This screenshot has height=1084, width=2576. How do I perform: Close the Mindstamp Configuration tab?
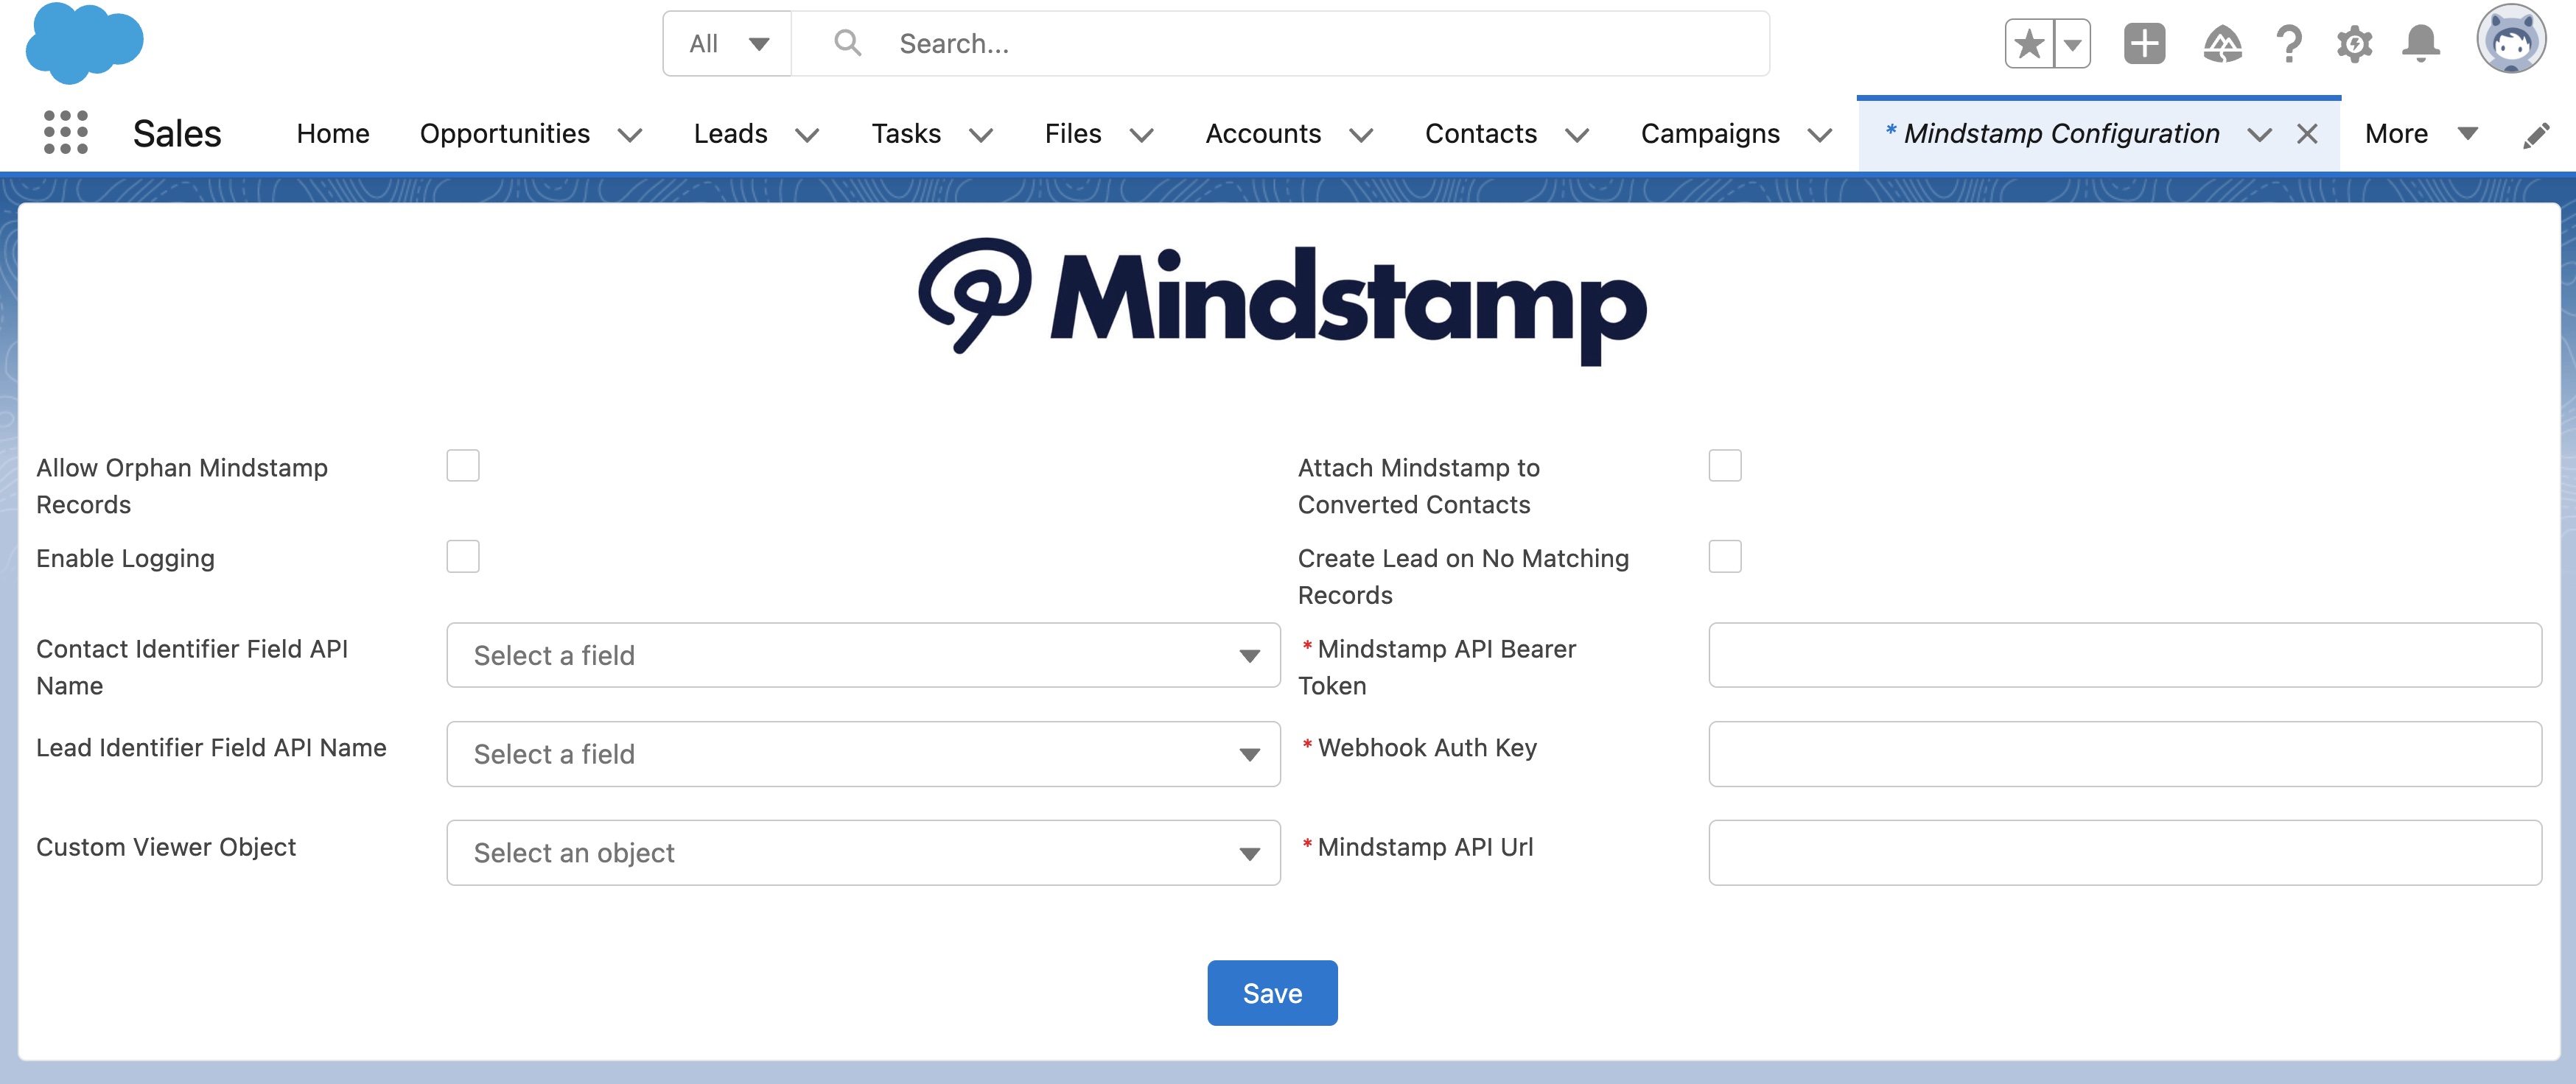point(2308,134)
